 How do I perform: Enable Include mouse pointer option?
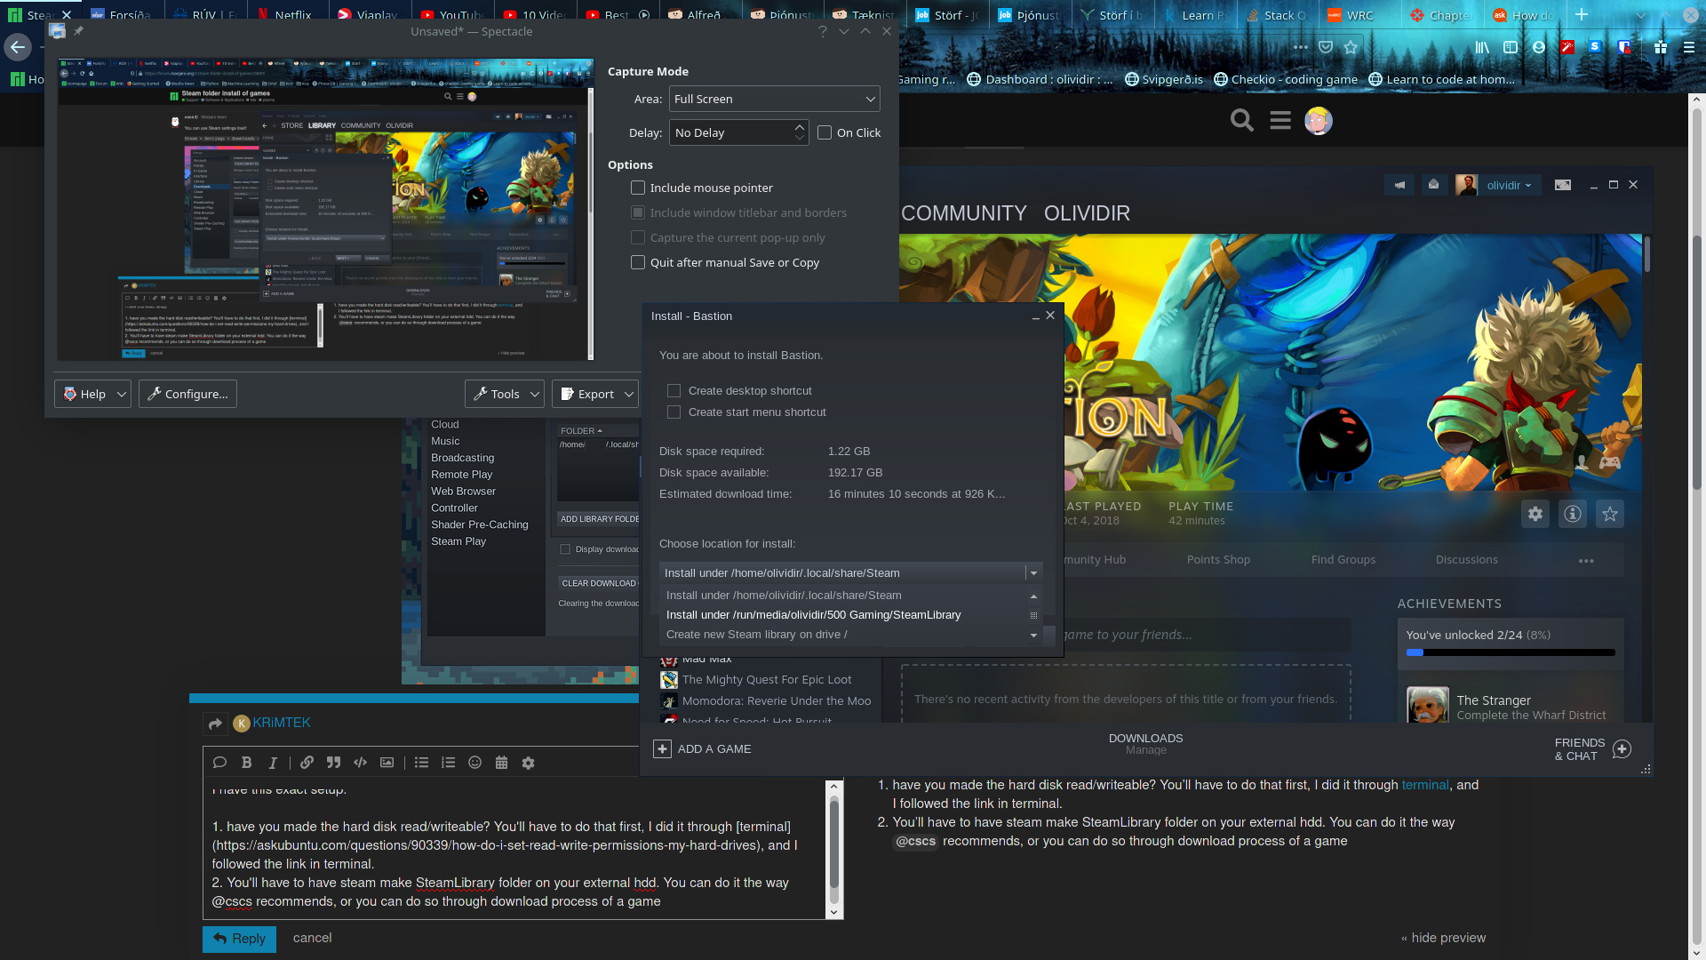pos(639,188)
